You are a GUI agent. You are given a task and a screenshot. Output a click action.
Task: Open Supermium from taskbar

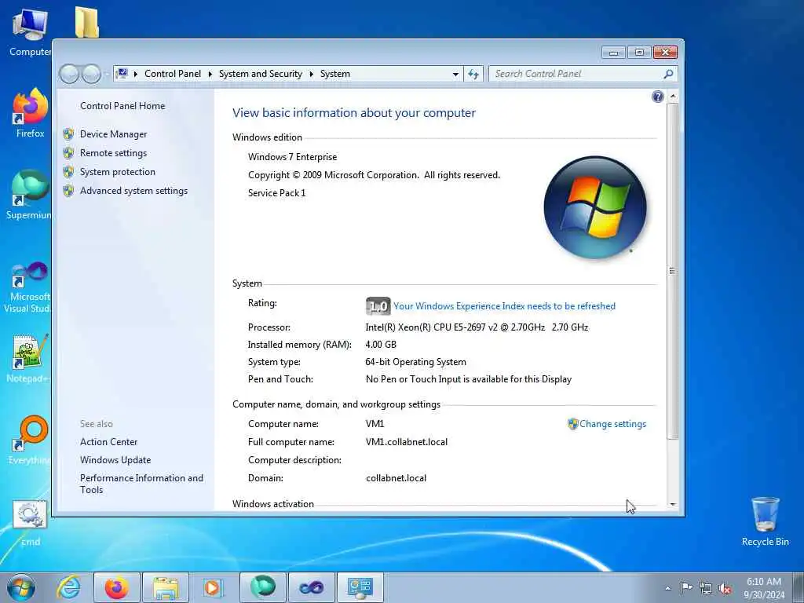[x=262, y=587]
